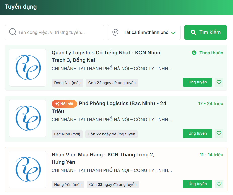Viewport: 233px width, 195px height.
Task: Click company name under Quản Lý Logistics title
Action: (x=112, y=69)
